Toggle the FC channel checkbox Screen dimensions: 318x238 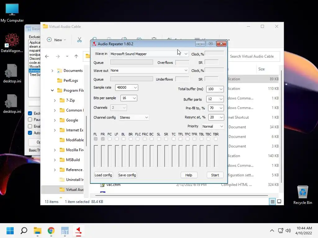110,139
